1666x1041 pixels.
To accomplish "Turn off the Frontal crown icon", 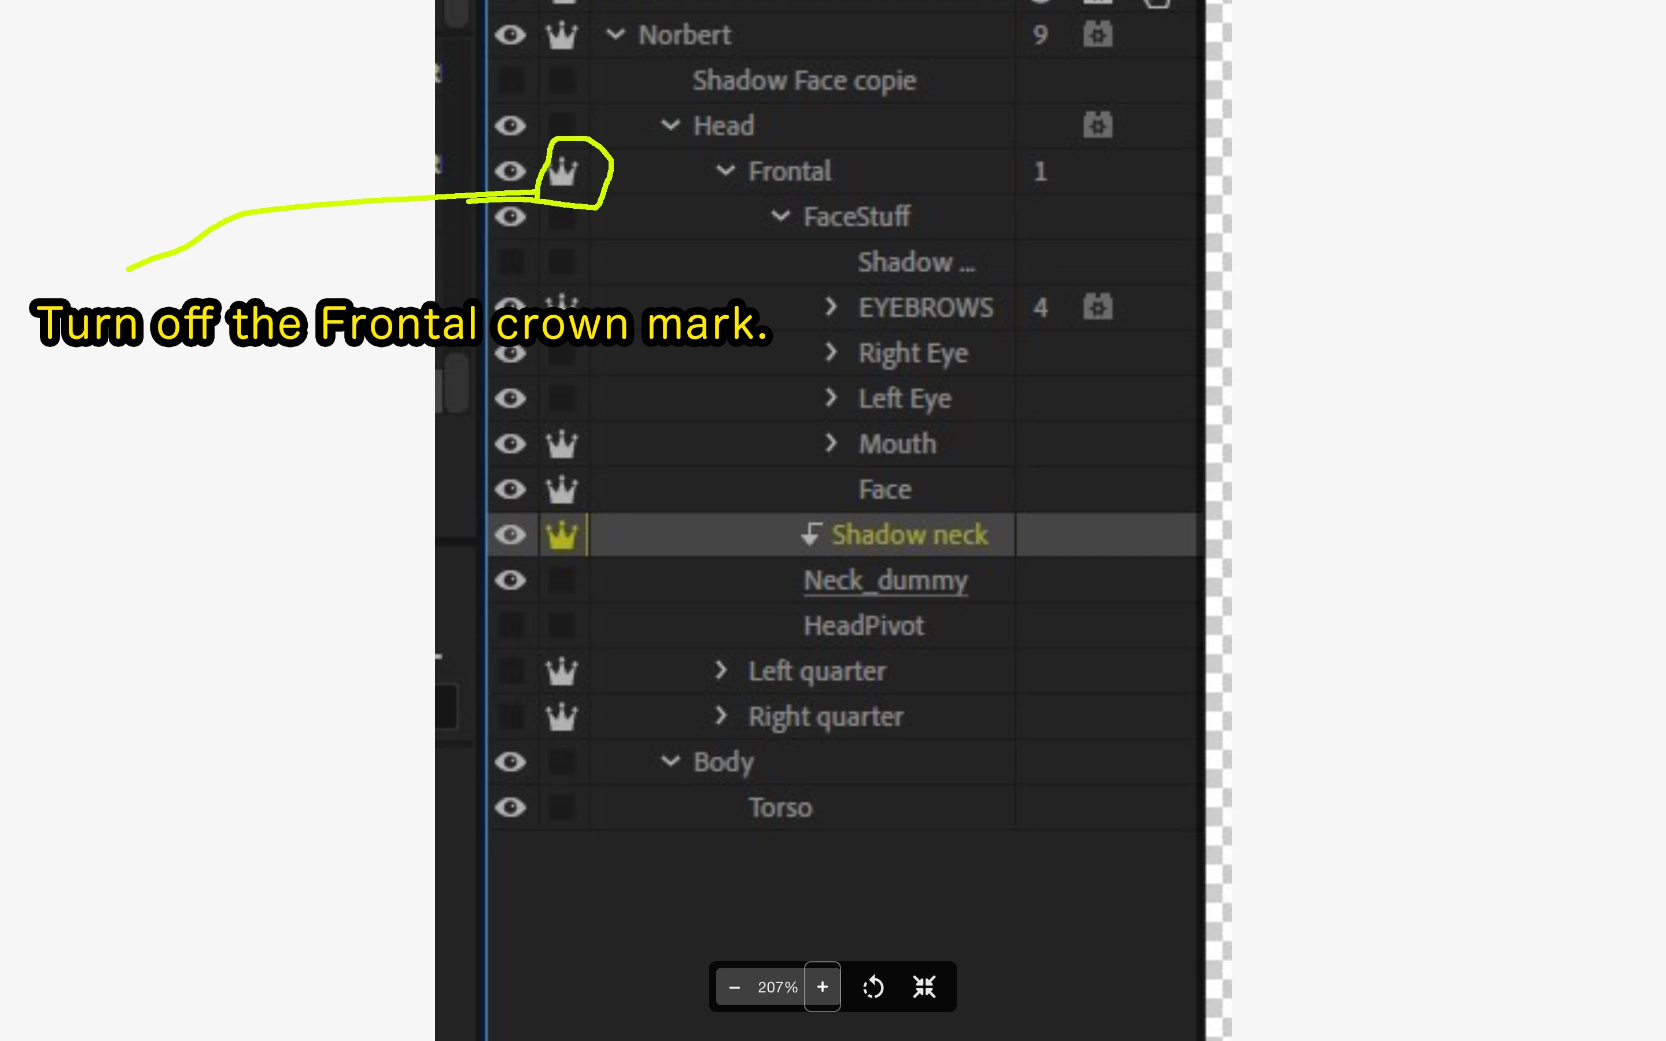I will (562, 171).
